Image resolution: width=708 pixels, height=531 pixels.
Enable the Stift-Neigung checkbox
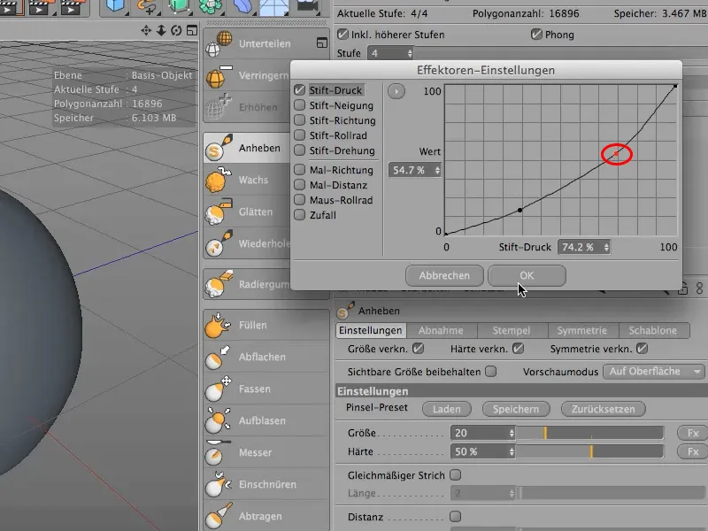pyautogui.click(x=299, y=105)
